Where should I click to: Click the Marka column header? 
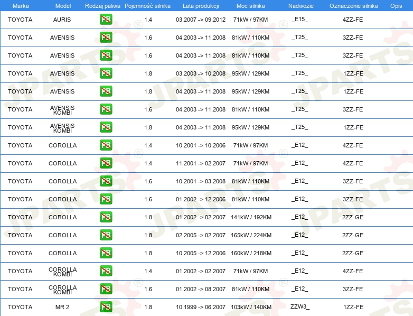[21, 6]
